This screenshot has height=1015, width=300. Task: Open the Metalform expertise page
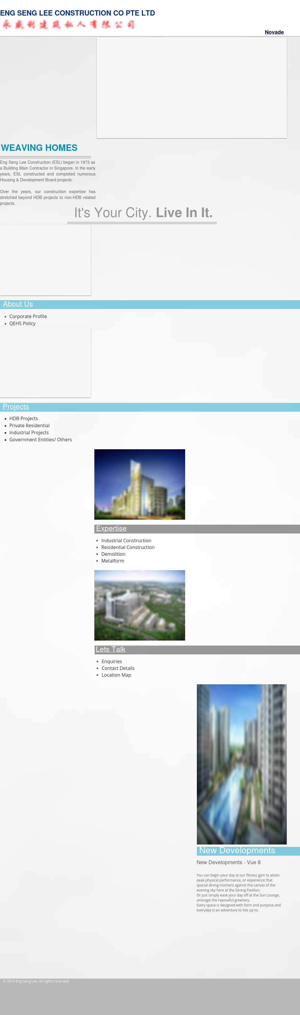pyautogui.click(x=113, y=561)
